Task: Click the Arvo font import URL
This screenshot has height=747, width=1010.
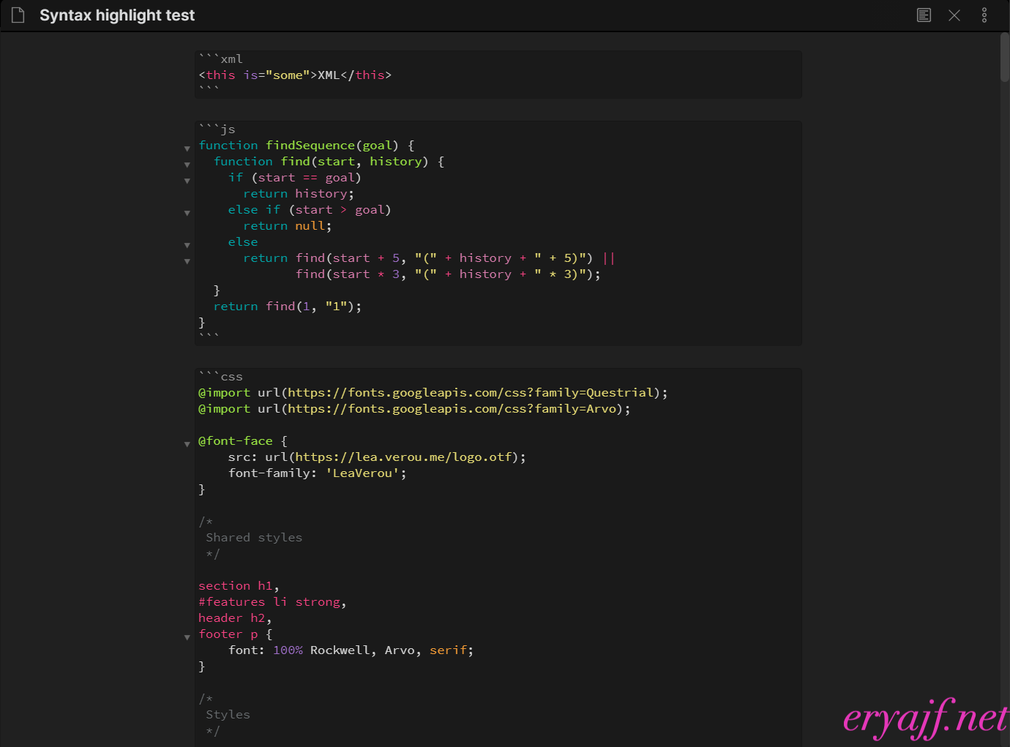Action: click(x=452, y=409)
